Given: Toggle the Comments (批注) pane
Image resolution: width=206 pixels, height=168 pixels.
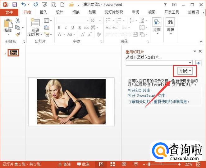Looking at the screenshot, I should point(83,164).
